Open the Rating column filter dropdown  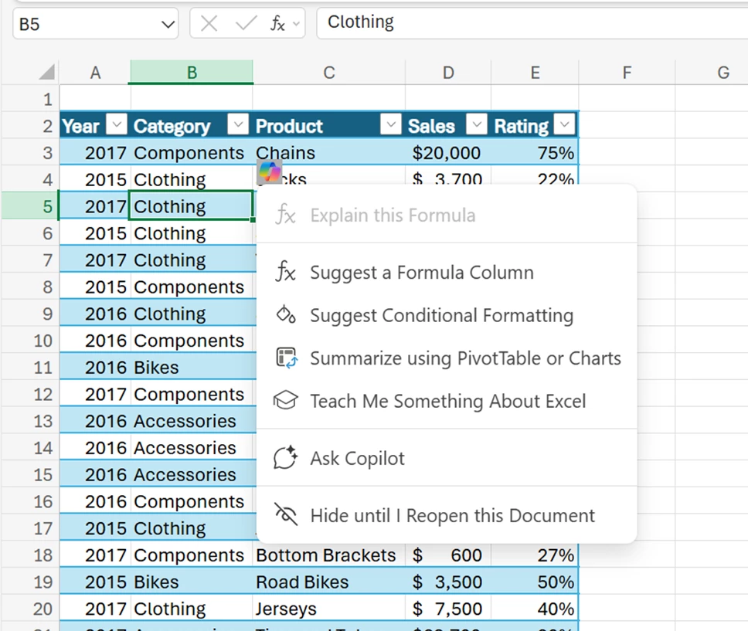pos(564,124)
